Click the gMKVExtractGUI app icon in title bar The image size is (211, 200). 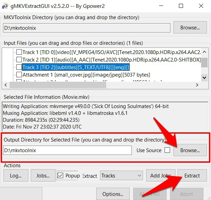click(x=5, y=6)
